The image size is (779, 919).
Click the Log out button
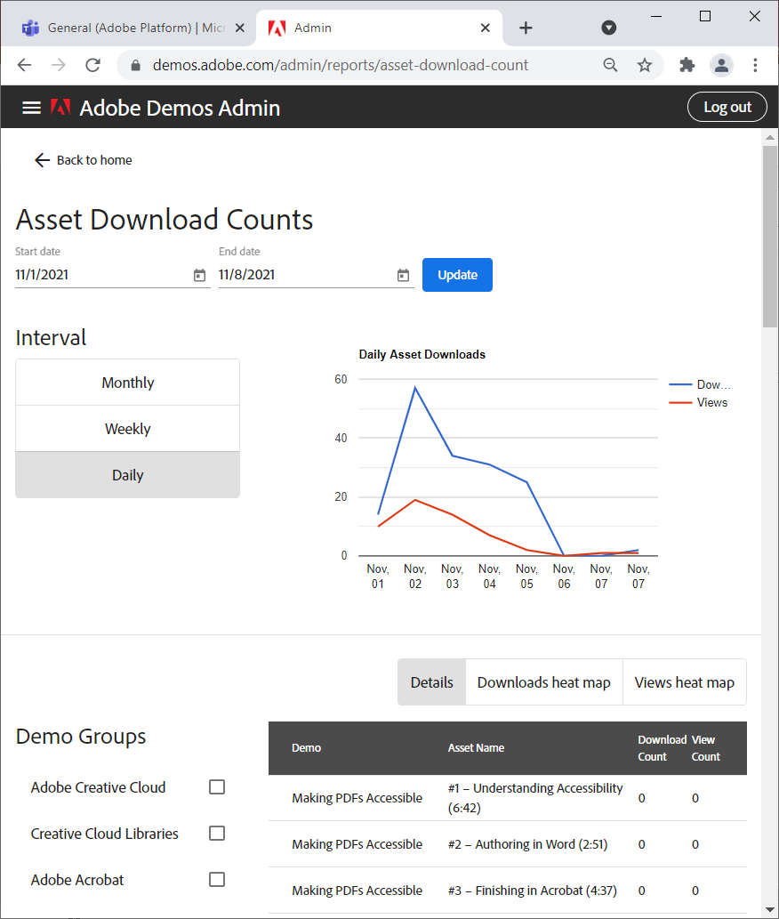coord(727,107)
